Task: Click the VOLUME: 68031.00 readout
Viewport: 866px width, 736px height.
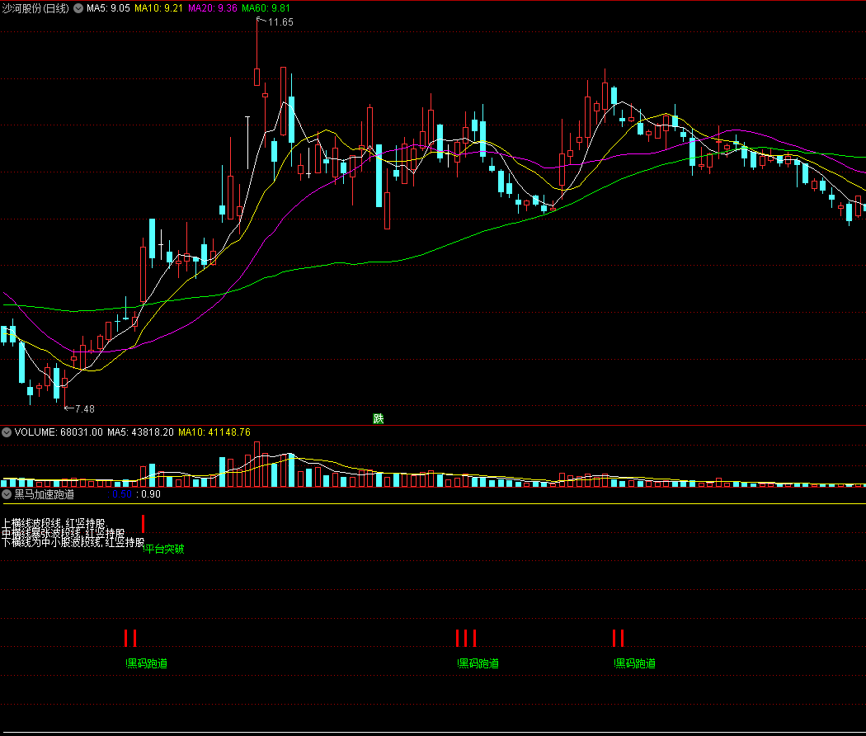Action: pyautogui.click(x=59, y=432)
